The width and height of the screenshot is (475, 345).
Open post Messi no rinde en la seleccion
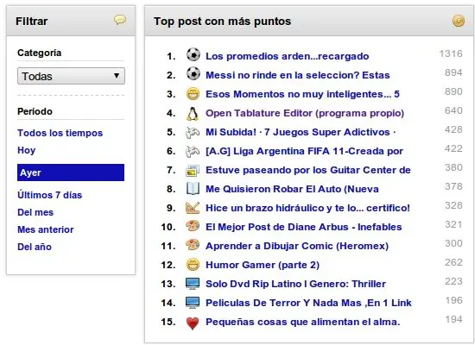(297, 75)
